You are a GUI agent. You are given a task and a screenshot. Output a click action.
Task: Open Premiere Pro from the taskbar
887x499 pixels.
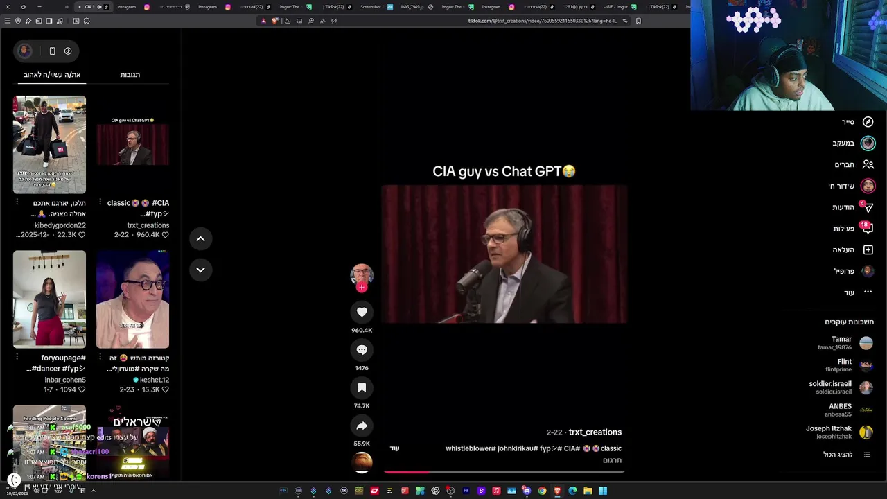466,491
